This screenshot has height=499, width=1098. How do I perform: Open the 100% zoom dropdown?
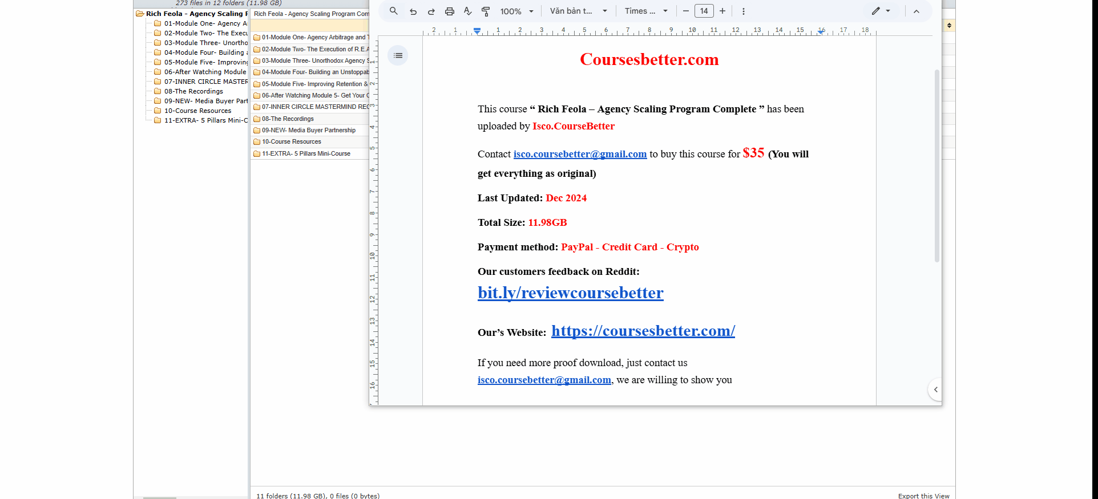point(517,11)
